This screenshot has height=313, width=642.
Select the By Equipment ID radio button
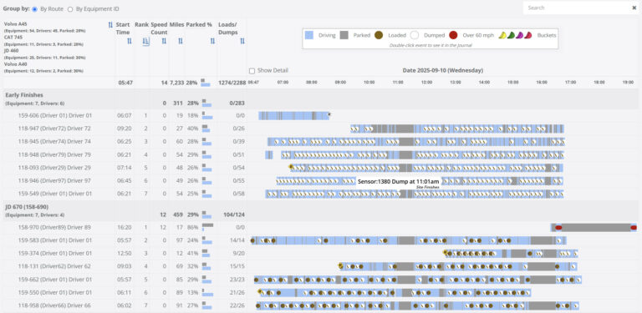(x=70, y=9)
